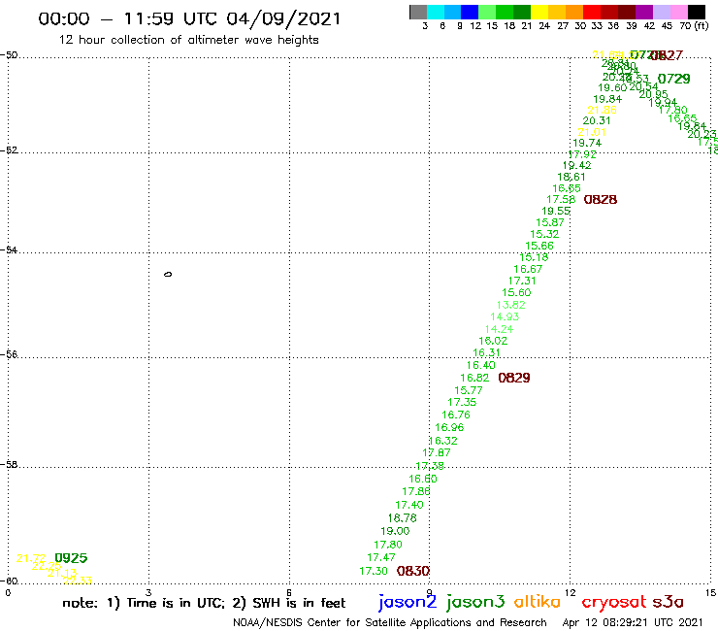Click the 19.60 wave height value
718x631 pixels.
[x=612, y=87]
